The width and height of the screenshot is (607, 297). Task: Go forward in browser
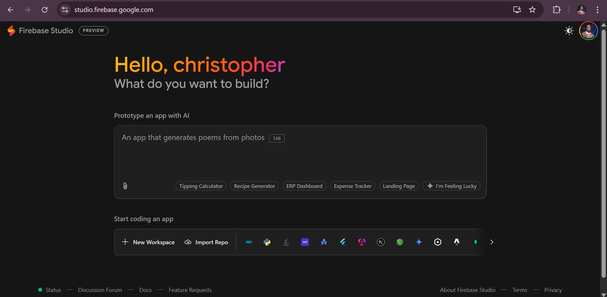pos(27,10)
